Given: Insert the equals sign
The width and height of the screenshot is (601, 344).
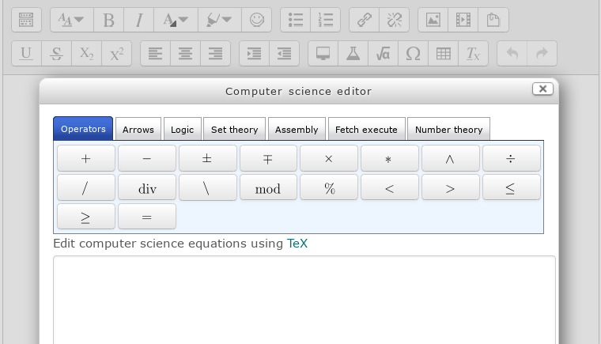Looking at the screenshot, I should pos(147,217).
